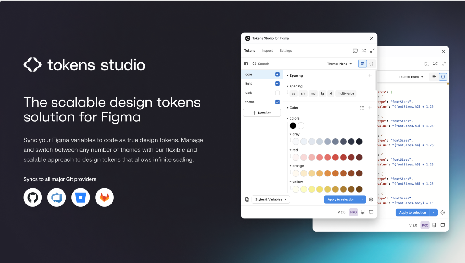Viewport: 465px width, 263px height.
Task: Click the New Set button
Action: point(262,113)
